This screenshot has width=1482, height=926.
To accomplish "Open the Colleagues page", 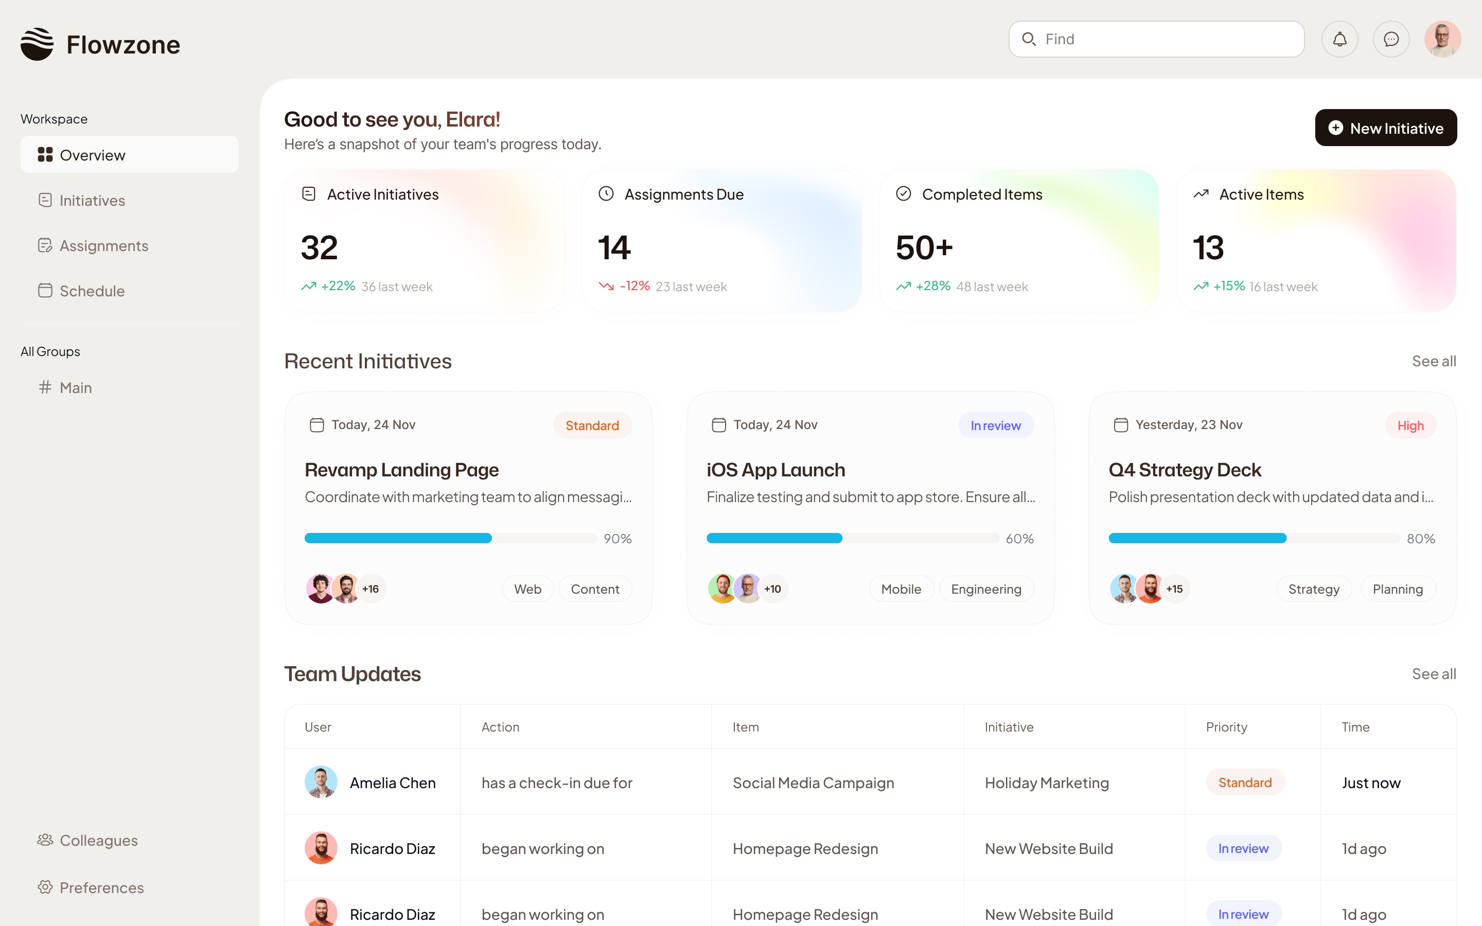I will click(98, 840).
